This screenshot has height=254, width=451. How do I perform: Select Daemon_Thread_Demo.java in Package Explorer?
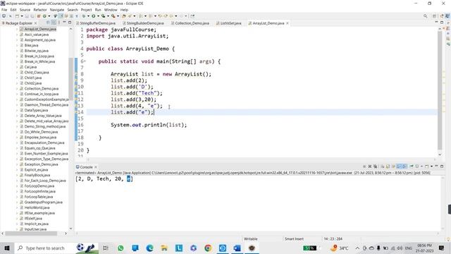point(47,105)
